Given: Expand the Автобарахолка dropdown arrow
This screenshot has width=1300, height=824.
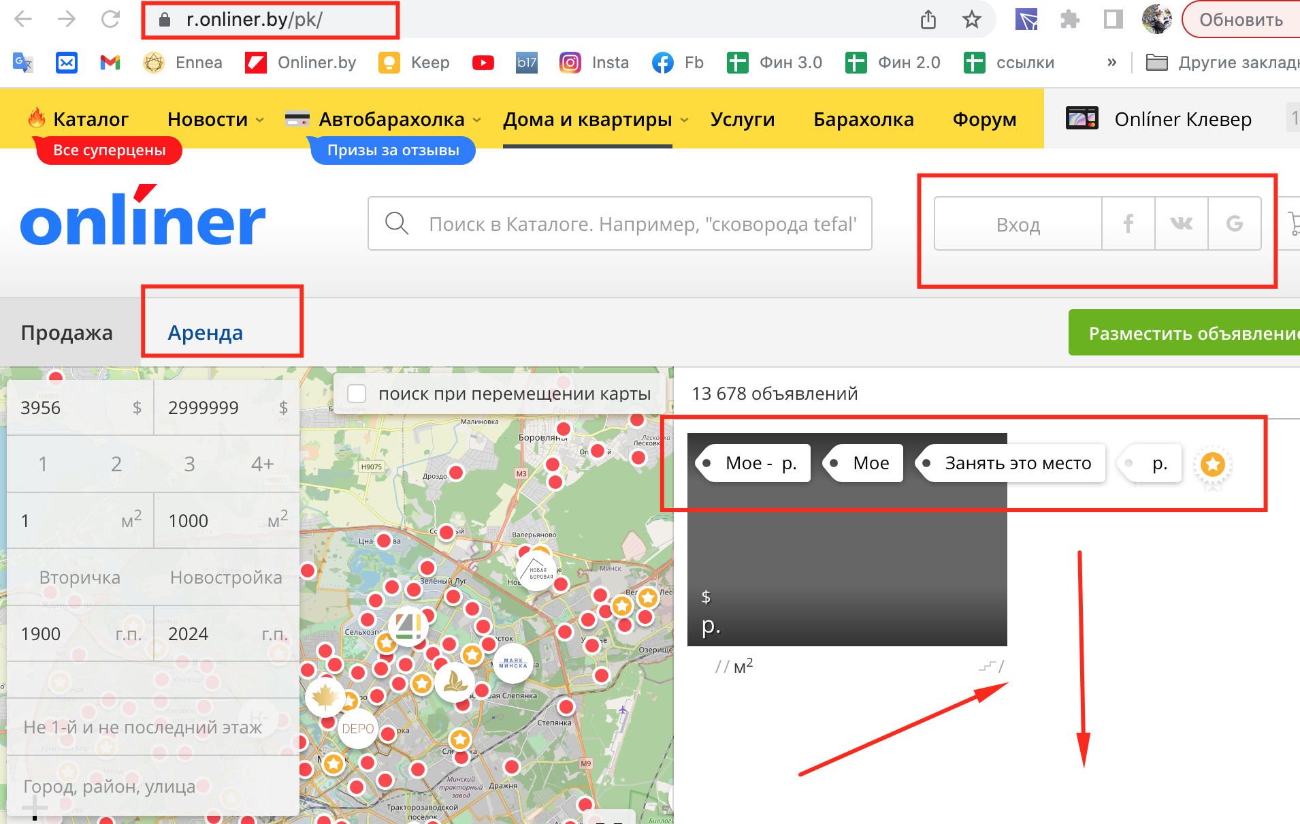Looking at the screenshot, I should coord(477,120).
